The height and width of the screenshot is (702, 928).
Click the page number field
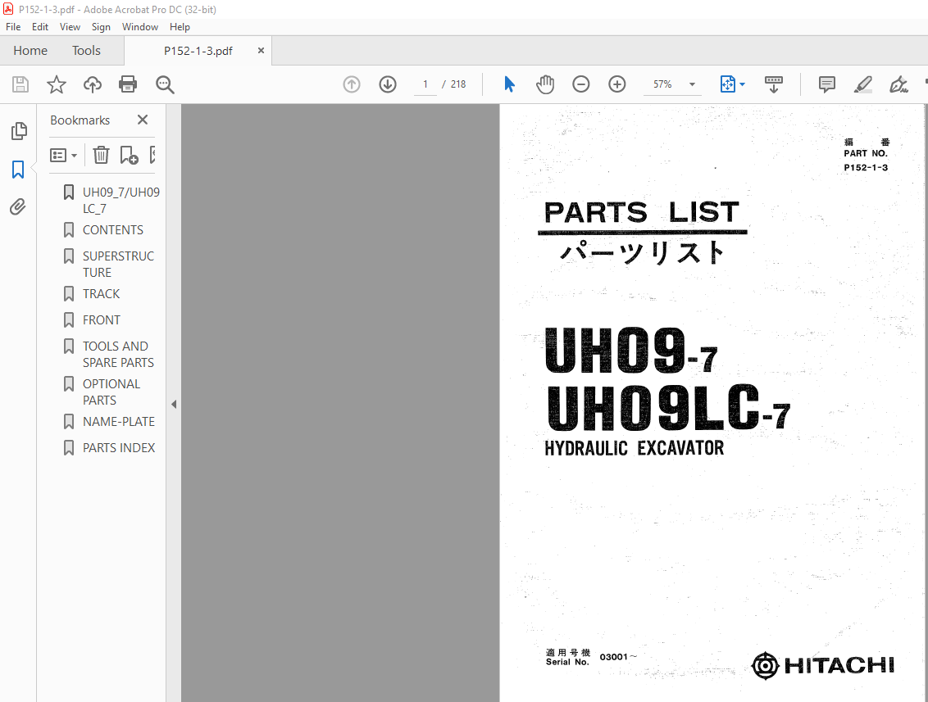click(x=425, y=84)
